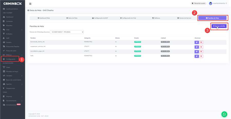Open Staff in the sidebar
The height and width of the screenshot is (119, 231).
click(x=6, y=38)
